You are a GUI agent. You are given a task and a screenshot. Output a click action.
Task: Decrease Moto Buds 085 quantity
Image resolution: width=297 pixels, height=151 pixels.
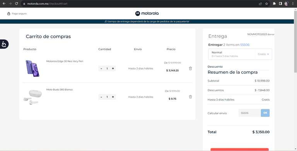[101, 97]
